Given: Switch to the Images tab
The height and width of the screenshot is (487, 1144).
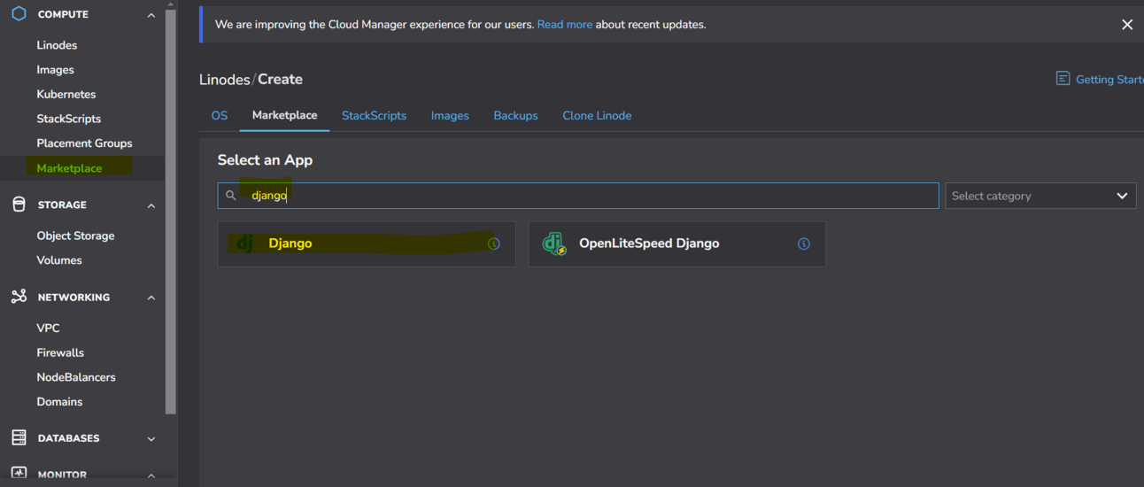Looking at the screenshot, I should point(450,115).
